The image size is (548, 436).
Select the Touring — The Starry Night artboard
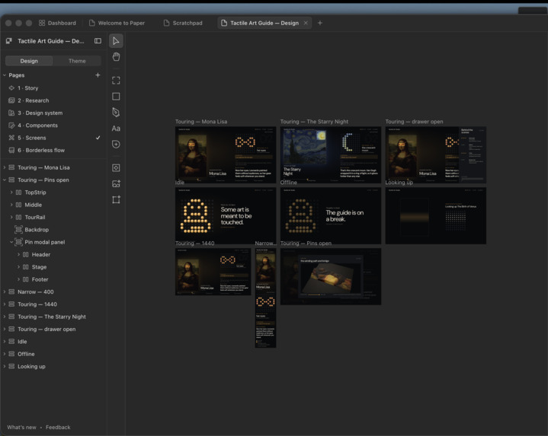coord(331,155)
